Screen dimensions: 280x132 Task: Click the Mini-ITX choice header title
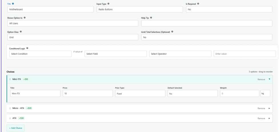click(x=17, y=79)
